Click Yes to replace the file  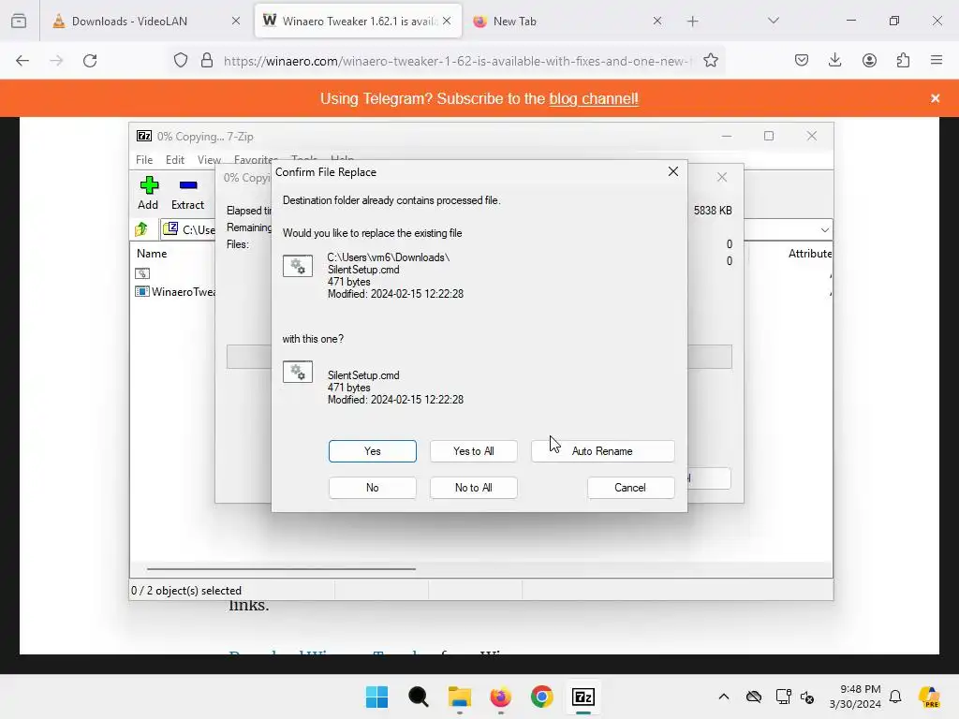click(372, 451)
